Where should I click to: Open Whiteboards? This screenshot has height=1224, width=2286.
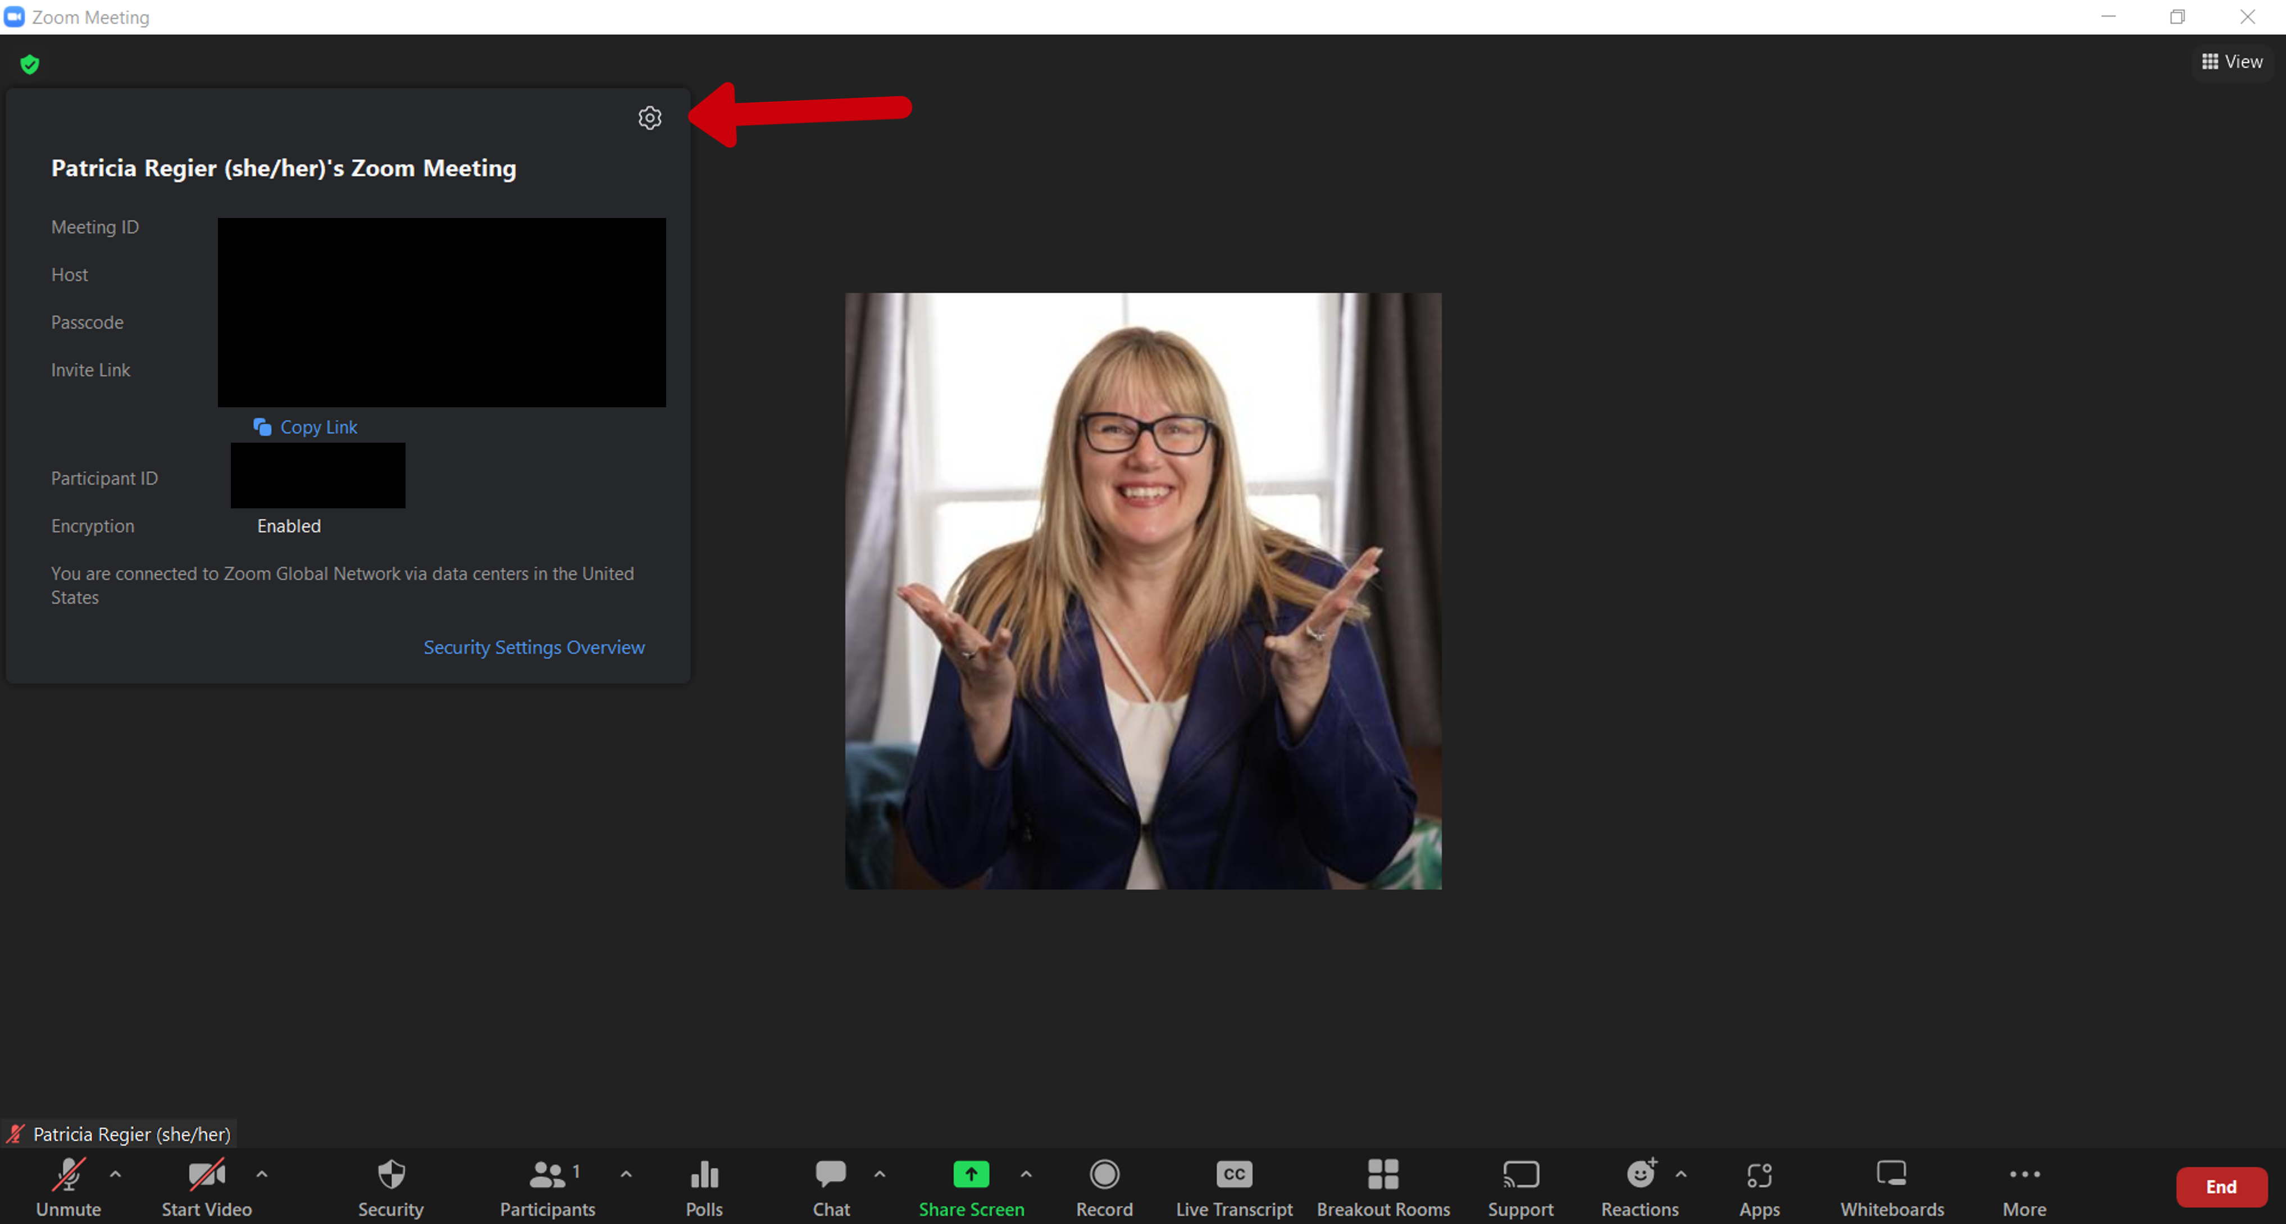coord(1891,1187)
